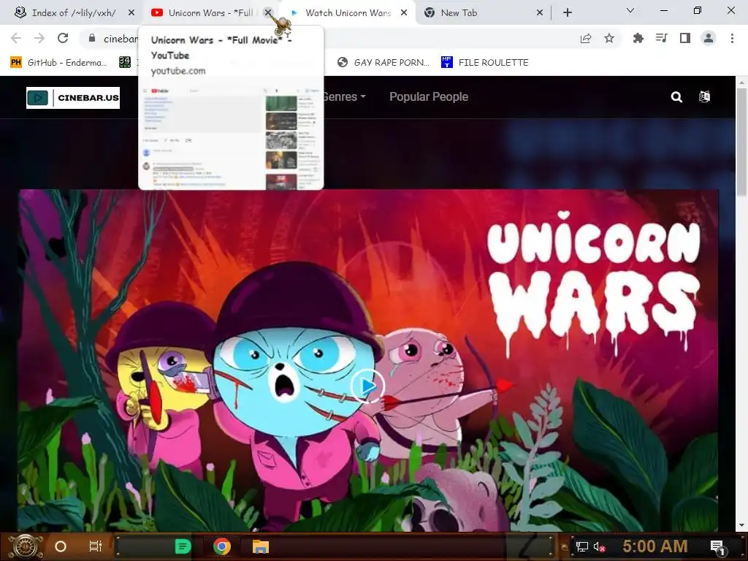Open the Chrome profile avatar
Viewport: 748px width, 561px height.
[x=709, y=38]
